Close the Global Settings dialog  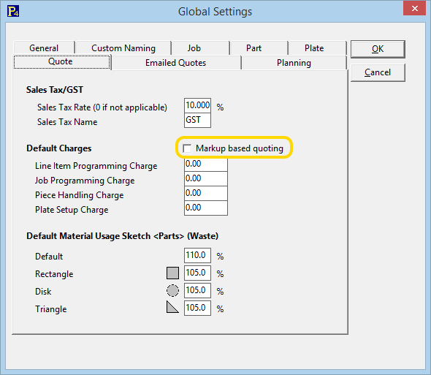point(414,8)
